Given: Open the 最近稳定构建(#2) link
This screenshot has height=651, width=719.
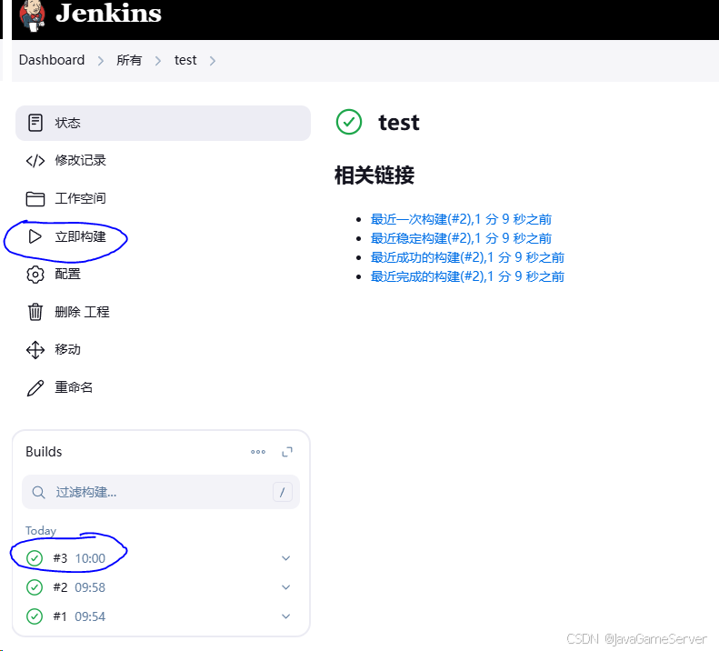Looking at the screenshot, I should point(461,238).
